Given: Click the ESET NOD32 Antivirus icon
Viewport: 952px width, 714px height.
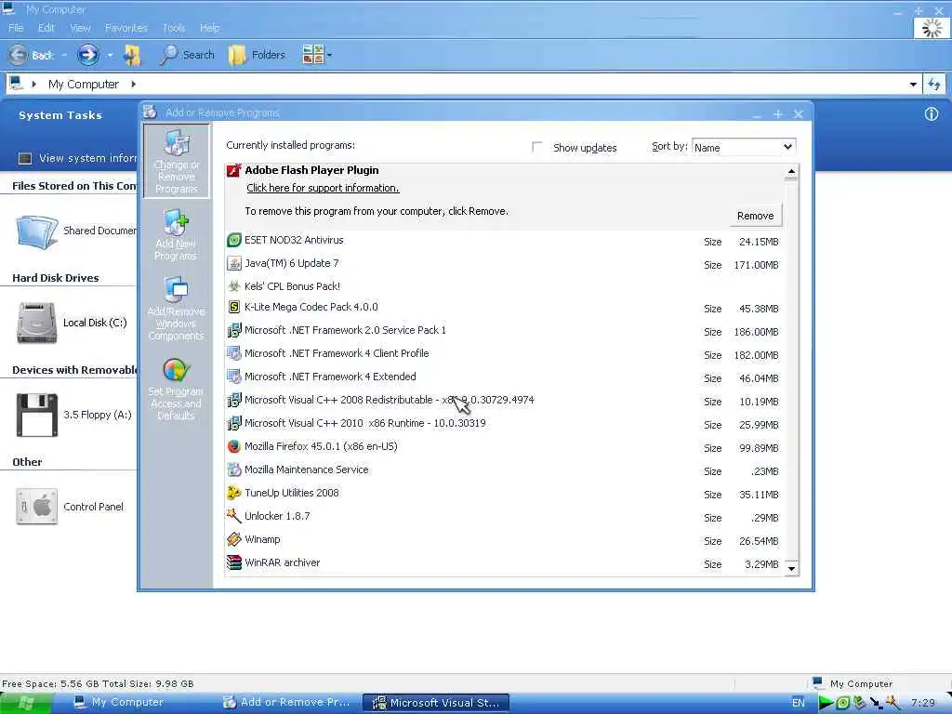Looking at the screenshot, I should tap(233, 240).
